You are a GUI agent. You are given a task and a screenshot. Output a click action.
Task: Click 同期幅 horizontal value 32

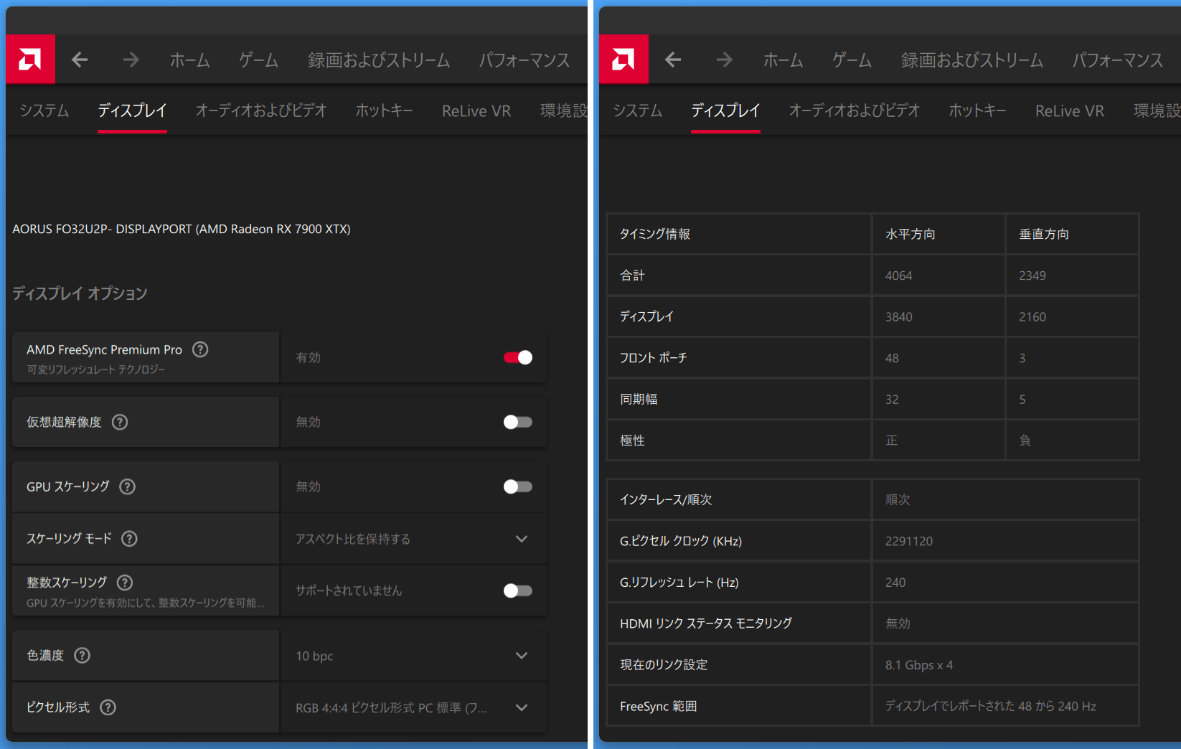[x=892, y=400]
